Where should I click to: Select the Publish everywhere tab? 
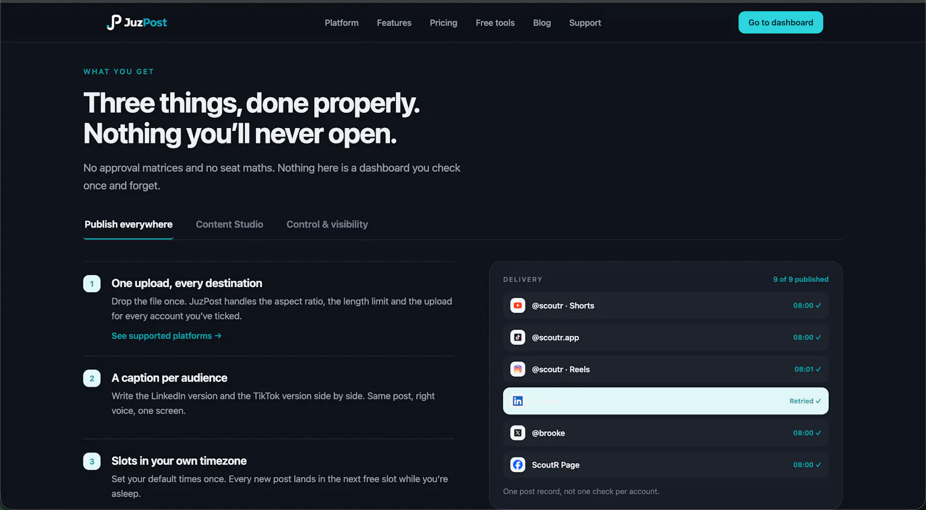128,225
